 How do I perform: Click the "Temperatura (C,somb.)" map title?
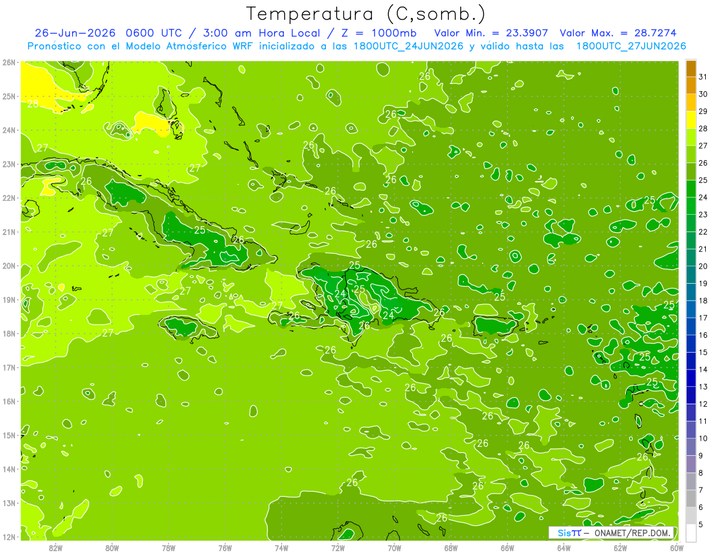(x=366, y=14)
